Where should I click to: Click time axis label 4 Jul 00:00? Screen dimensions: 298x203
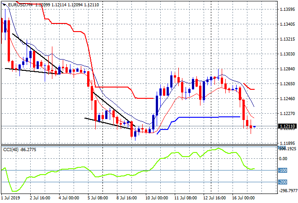[x=69, y=198]
